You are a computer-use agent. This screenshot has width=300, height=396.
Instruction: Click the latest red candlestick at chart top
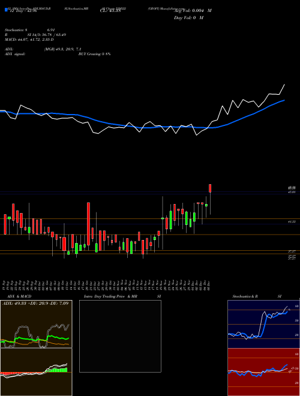click(x=210, y=188)
